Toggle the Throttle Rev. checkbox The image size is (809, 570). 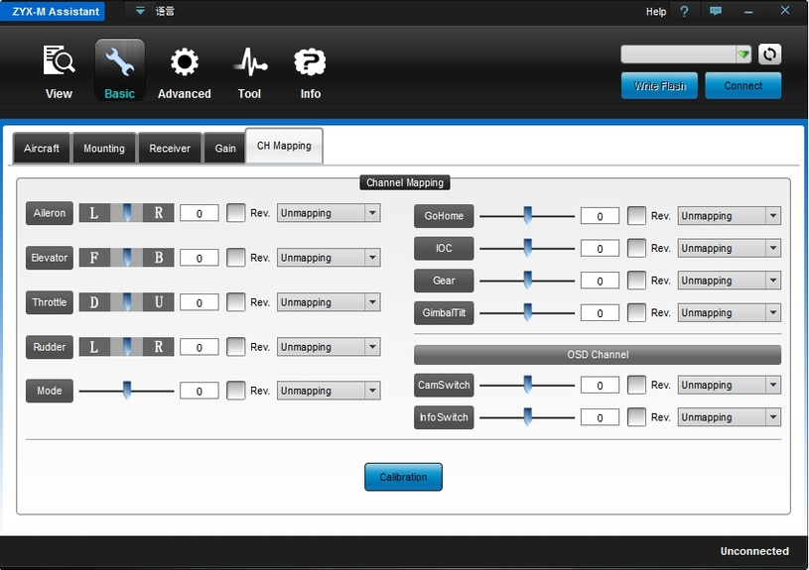point(235,302)
